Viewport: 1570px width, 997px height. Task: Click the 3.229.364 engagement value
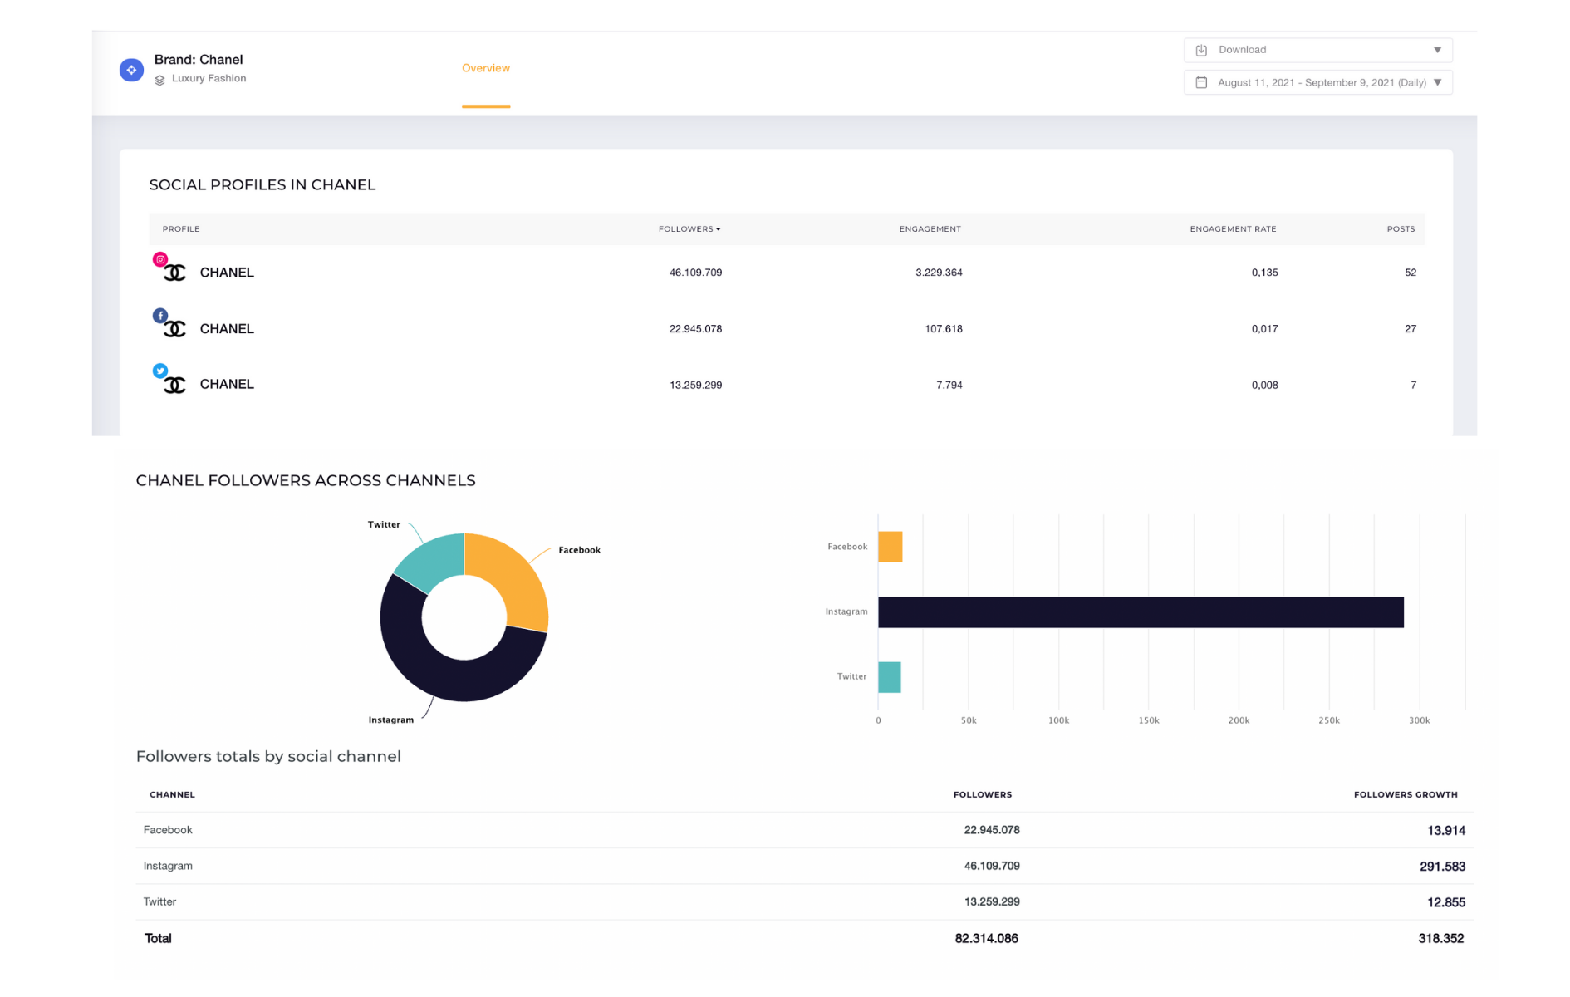[939, 273]
